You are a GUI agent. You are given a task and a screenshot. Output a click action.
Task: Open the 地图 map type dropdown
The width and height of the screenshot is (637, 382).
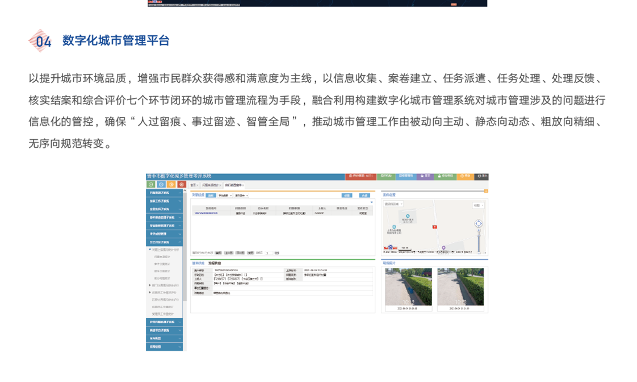[477, 205]
